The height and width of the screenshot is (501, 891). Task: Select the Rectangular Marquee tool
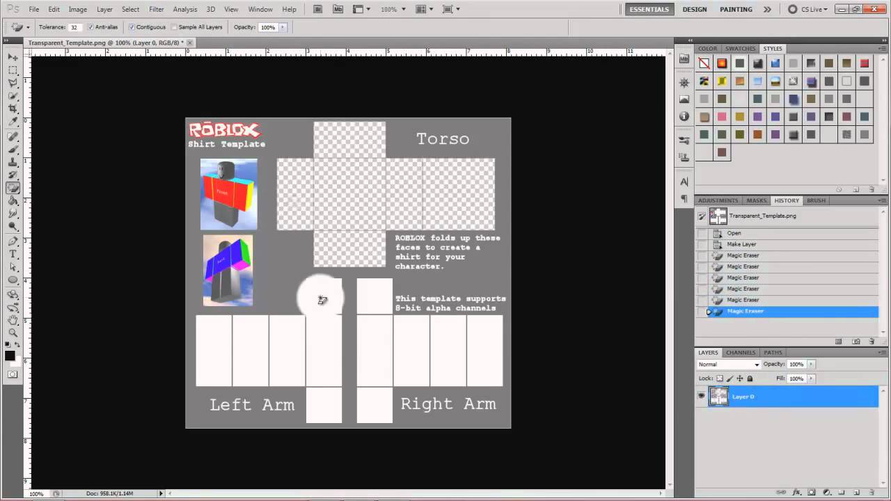13,70
